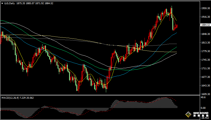Click the -38.452 MACD scale label

pos(205,118)
